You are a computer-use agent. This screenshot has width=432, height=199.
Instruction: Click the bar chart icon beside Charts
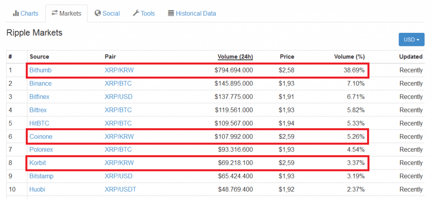[x=16, y=13]
